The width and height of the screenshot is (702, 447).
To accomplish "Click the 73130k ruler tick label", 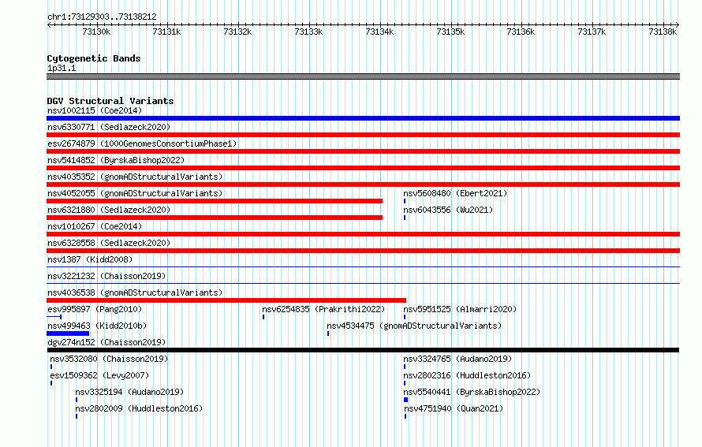I will (x=96, y=32).
